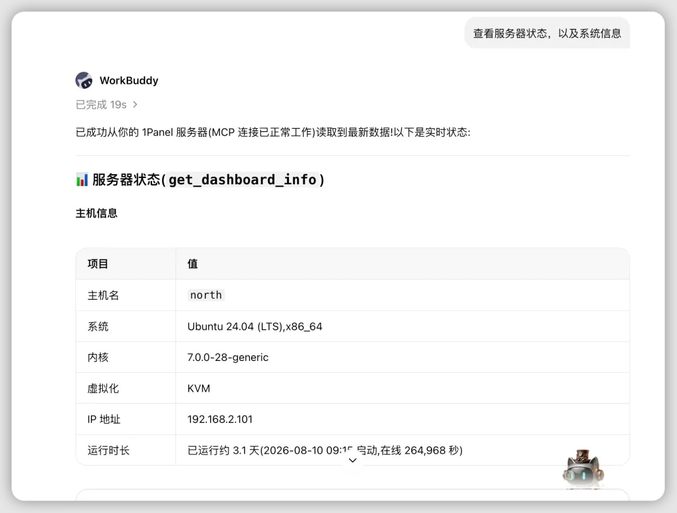Click the Ubuntu 24.04 (LTS),x86_64 value

tap(255, 326)
